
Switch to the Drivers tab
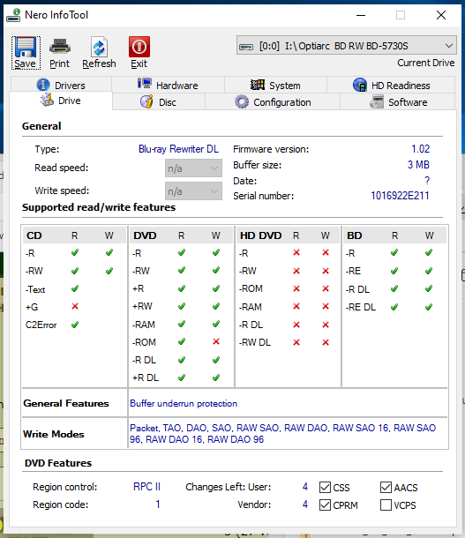[61, 85]
